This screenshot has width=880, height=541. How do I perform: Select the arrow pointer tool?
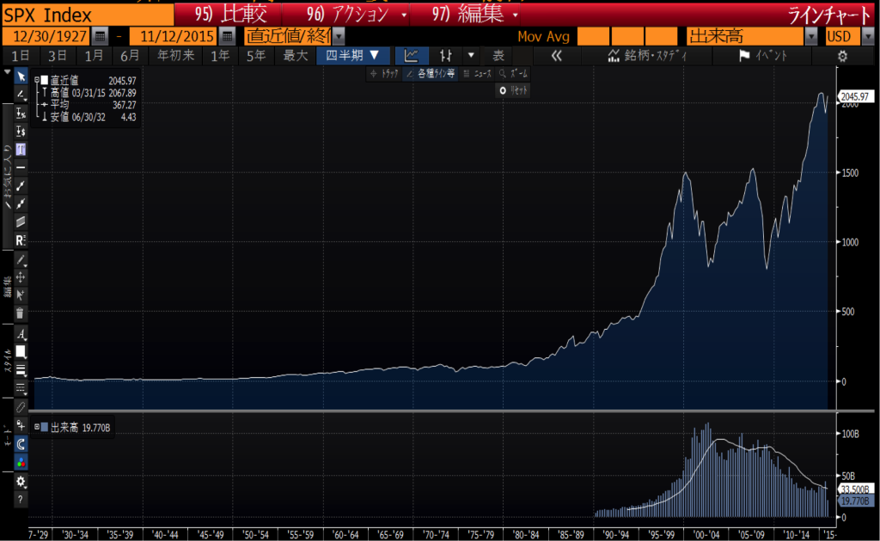point(21,76)
